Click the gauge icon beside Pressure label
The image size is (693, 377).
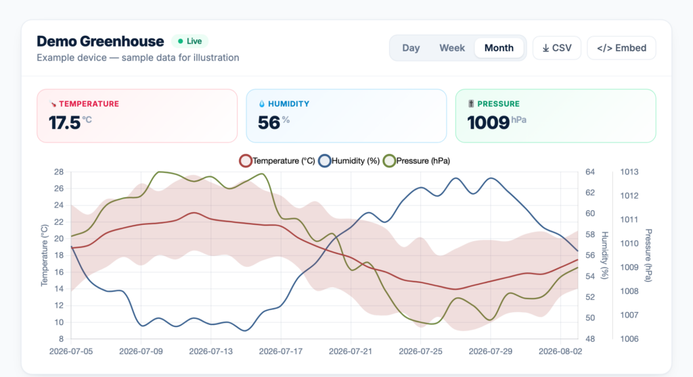coord(471,104)
